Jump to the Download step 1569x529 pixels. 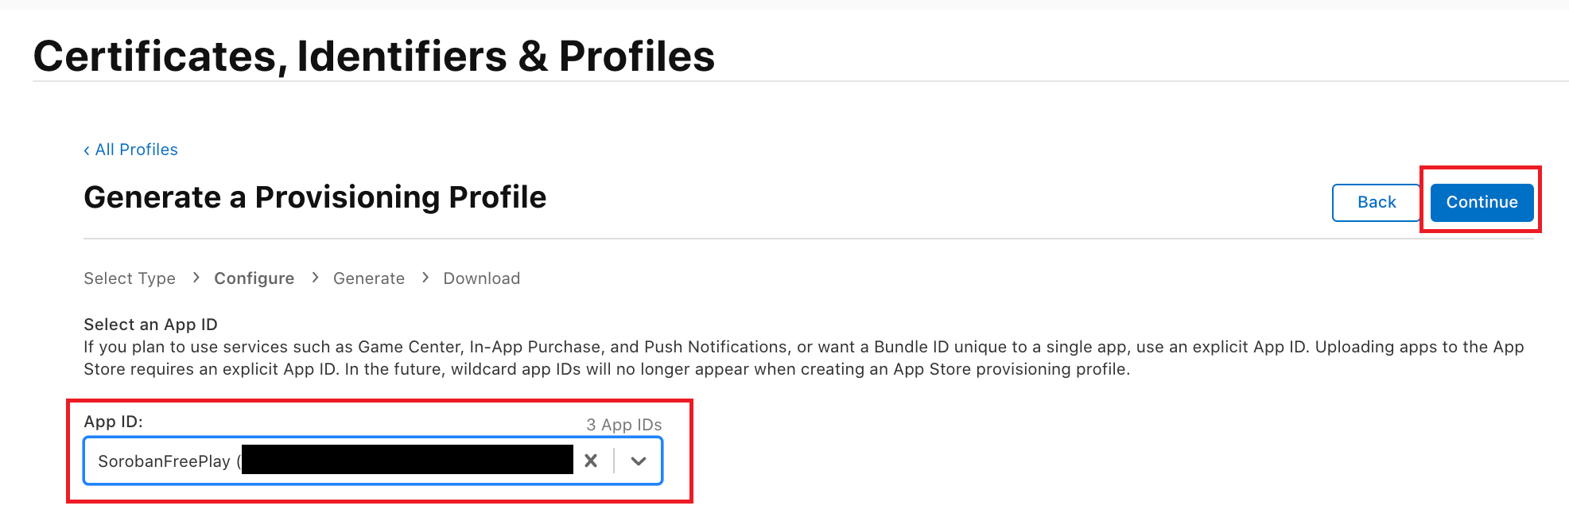pyautogui.click(x=481, y=278)
